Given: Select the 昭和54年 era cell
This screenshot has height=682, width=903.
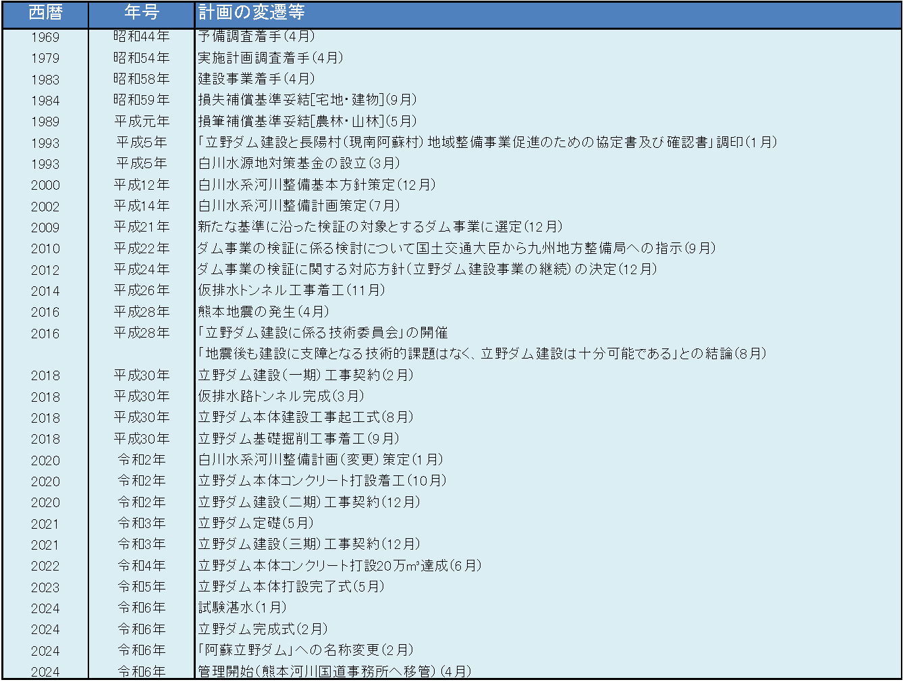Looking at the screenshot, I should (142, 58).
